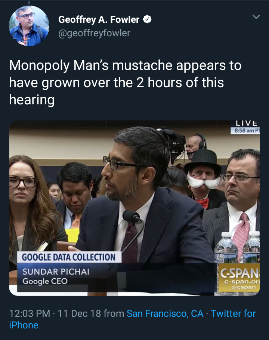Click the Geoffrey A. Fowler display name
This screenshot has height=340, width=269.
pos(99,20)
